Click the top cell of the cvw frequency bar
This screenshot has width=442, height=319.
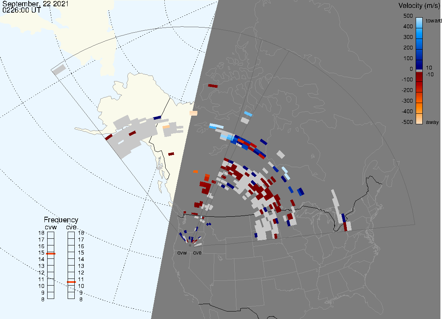(x=51, y=235)
